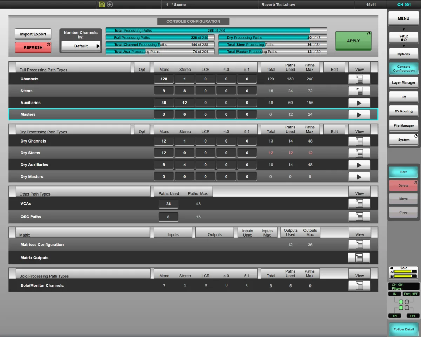Select the Masters Stereo count field 6
This screenshot has height=337, width=421.
click(x=185, y=114)
